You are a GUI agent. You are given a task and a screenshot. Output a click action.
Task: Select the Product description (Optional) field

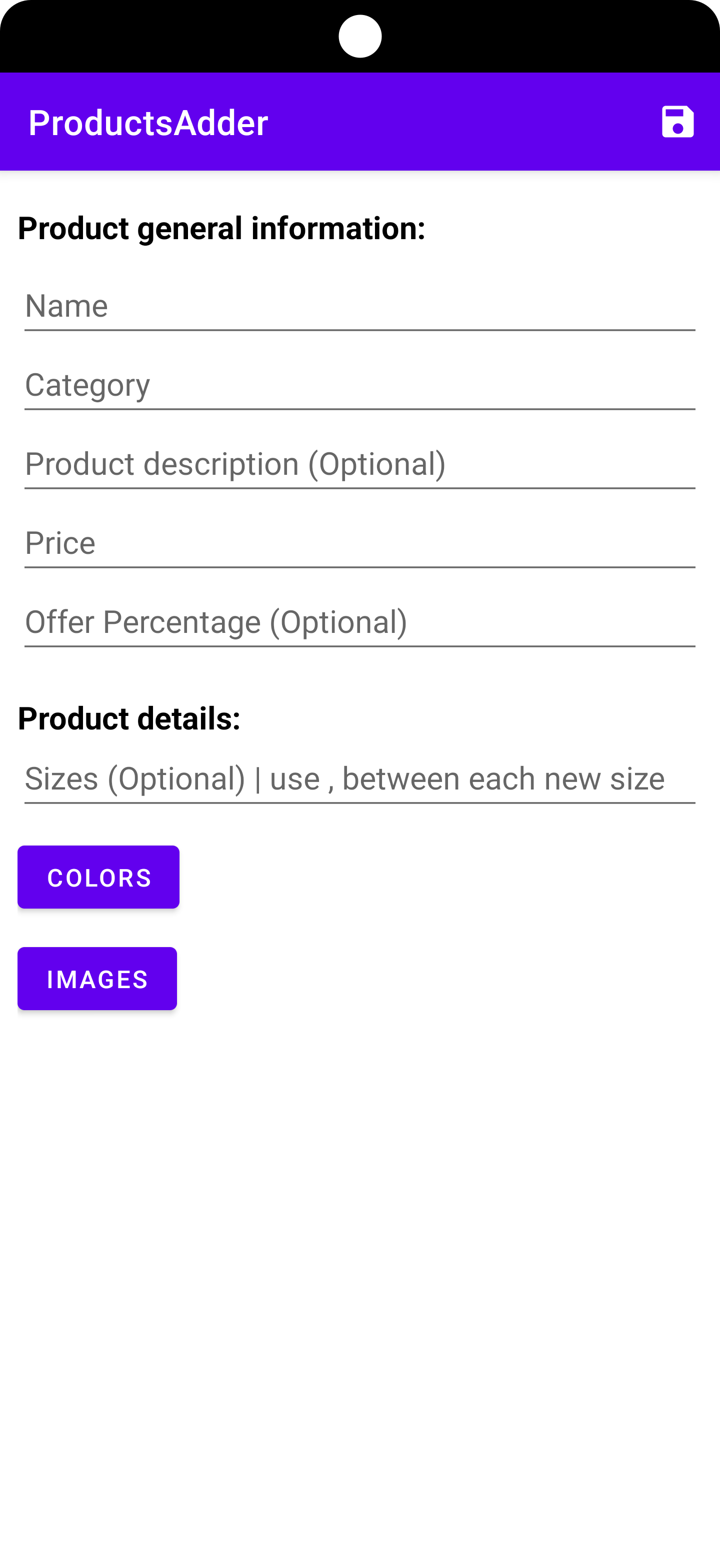click(x=359, y=464)
